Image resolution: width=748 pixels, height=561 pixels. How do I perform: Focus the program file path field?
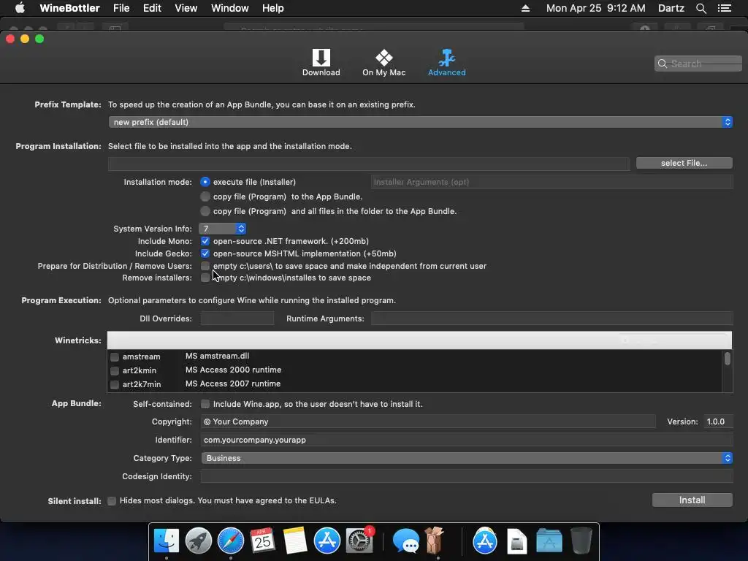click(369, 164)
